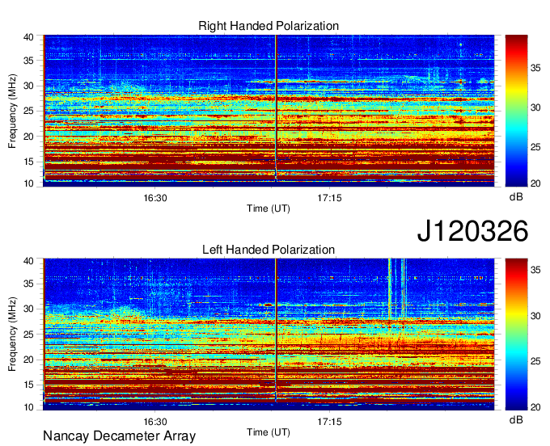The image size is (550, 446).
Task: Click the 10 MHz tick label on top plot
Action: coord(28,183)
